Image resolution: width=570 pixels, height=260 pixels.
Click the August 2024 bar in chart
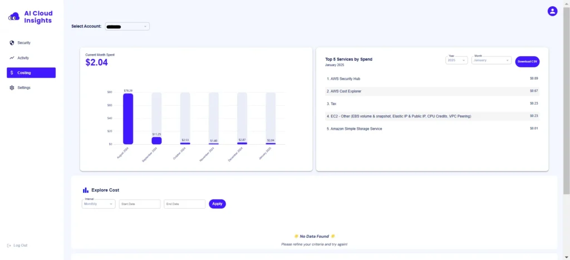128,119
